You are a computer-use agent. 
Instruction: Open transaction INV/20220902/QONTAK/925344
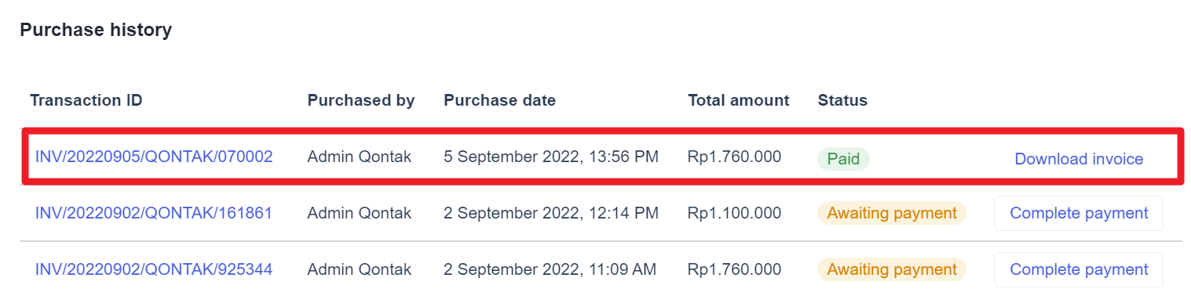[154, 269]
